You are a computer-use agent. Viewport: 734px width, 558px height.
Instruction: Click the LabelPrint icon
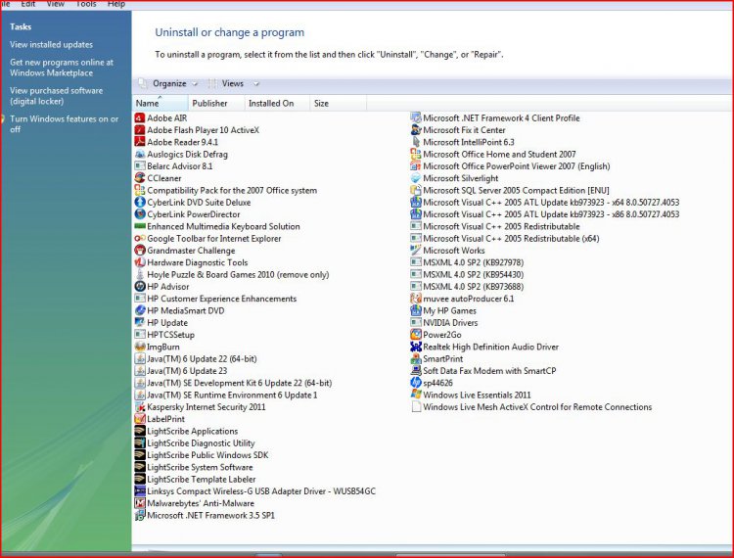(x=140, y=419)
